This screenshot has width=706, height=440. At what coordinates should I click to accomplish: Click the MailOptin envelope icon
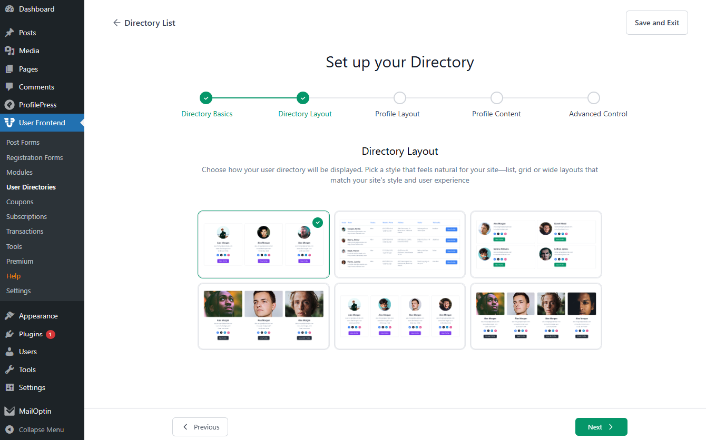click(9, 411)
